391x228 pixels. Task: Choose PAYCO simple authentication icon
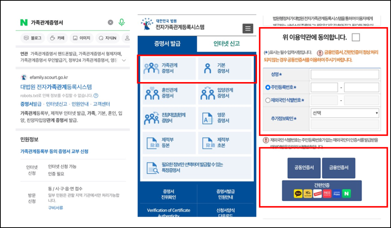(x=317, y=194)
